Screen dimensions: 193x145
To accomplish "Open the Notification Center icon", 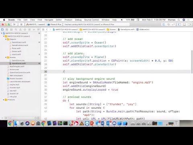I will 189,20.
